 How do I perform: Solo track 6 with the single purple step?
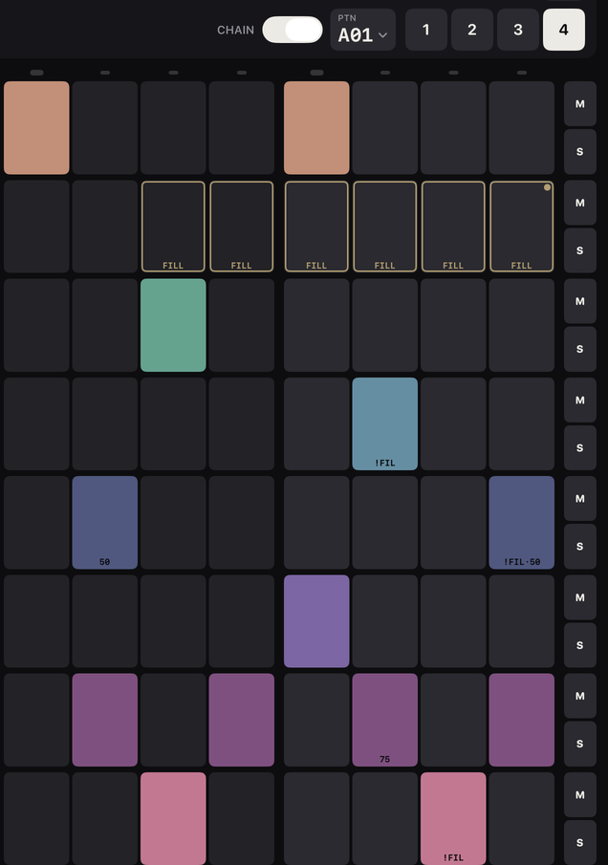coord(580,645)
